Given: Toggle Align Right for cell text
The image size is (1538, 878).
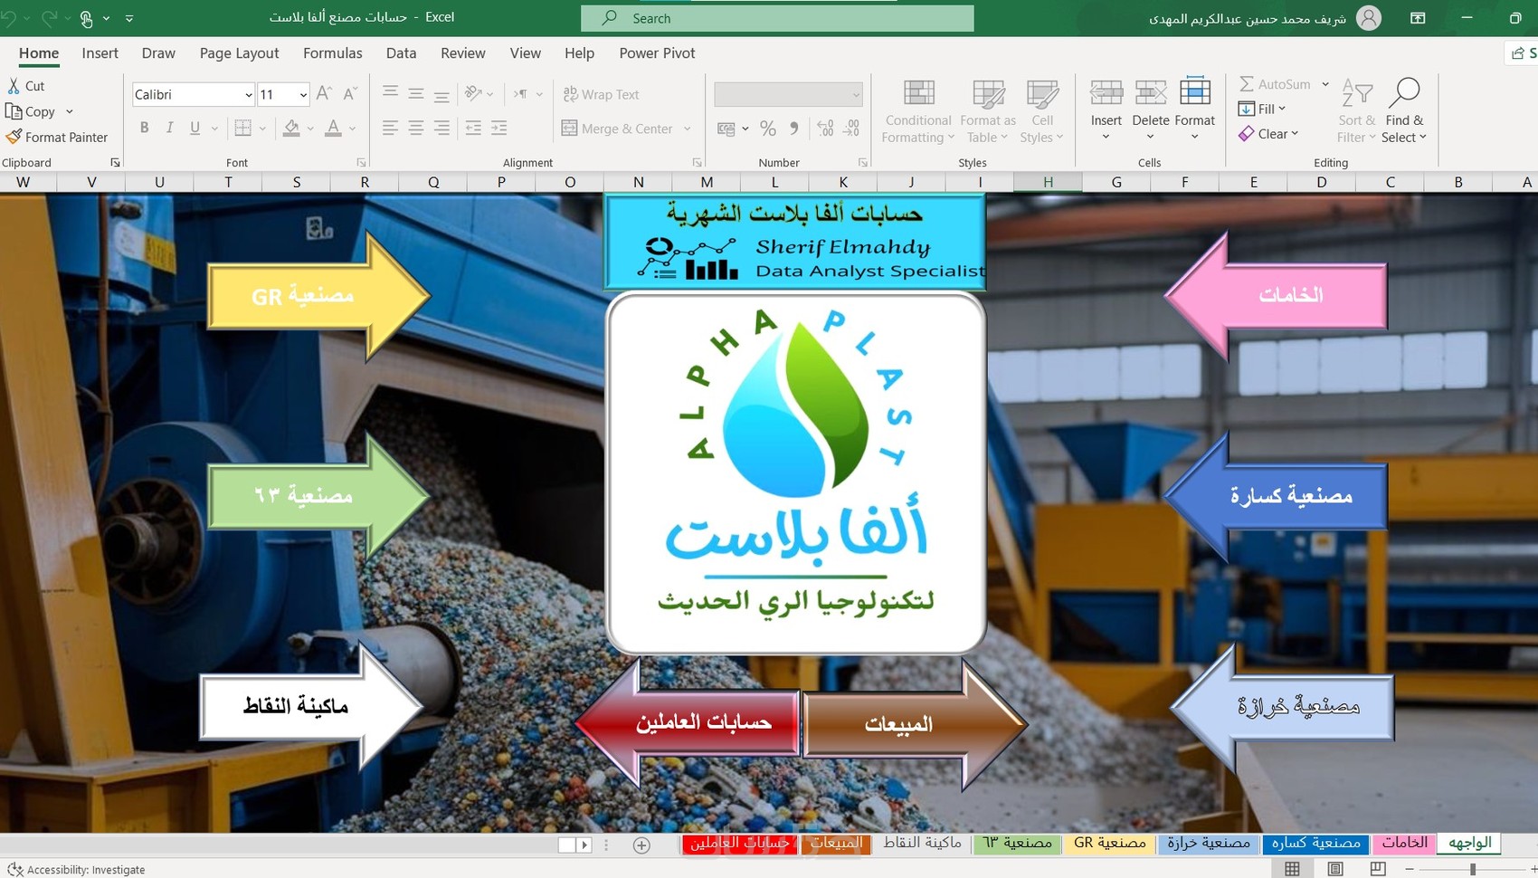Looking at the screenshot, I should (x=442, y=129).
